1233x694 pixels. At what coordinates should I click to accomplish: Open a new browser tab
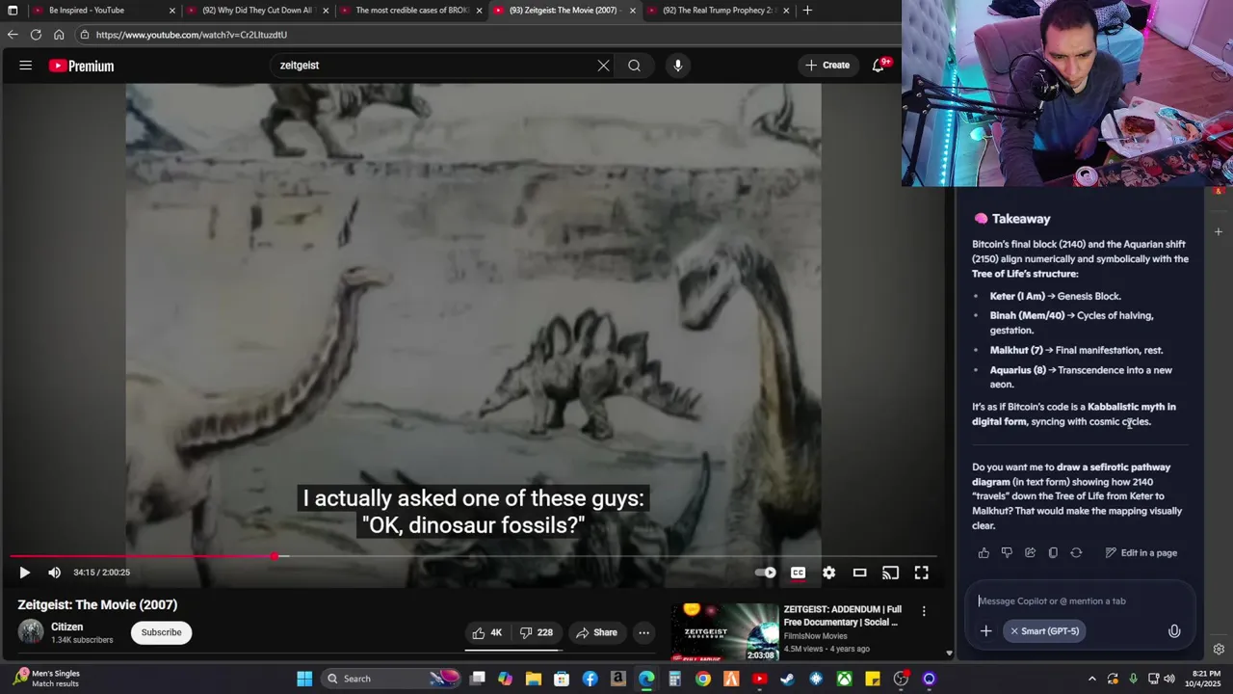point(807,11)
